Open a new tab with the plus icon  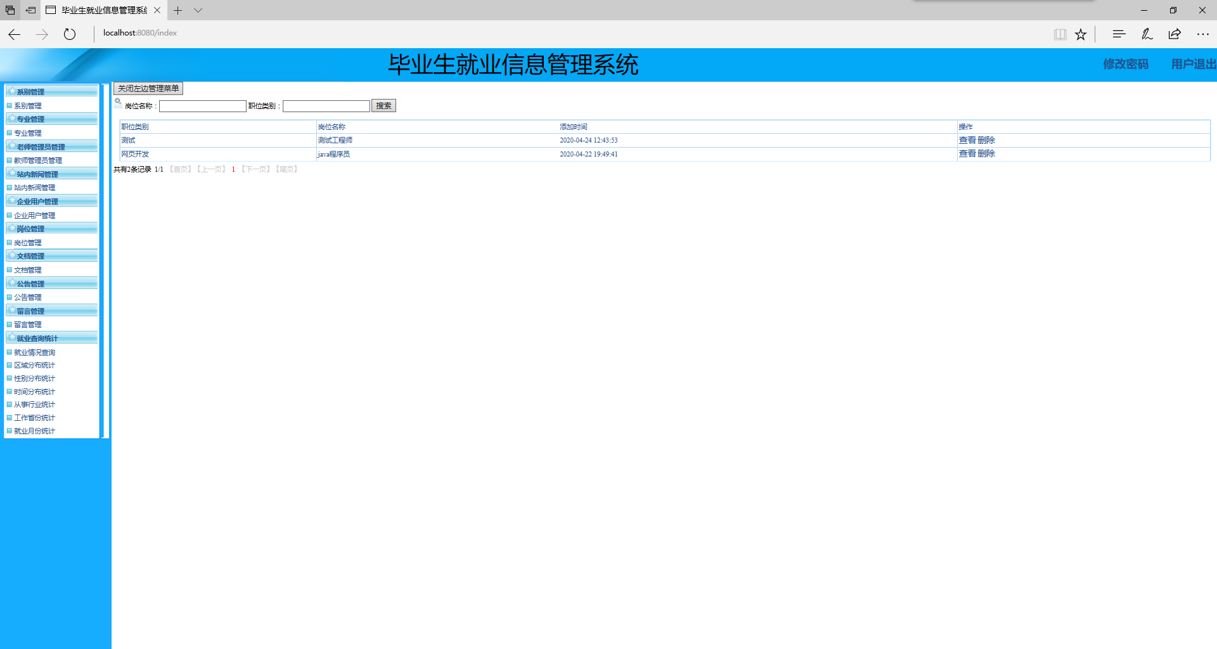[x=178, y=10]
